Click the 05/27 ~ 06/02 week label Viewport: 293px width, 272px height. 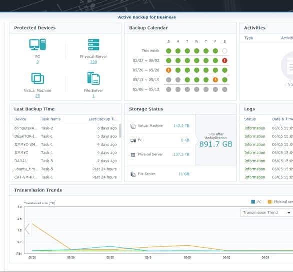point(146,61)
